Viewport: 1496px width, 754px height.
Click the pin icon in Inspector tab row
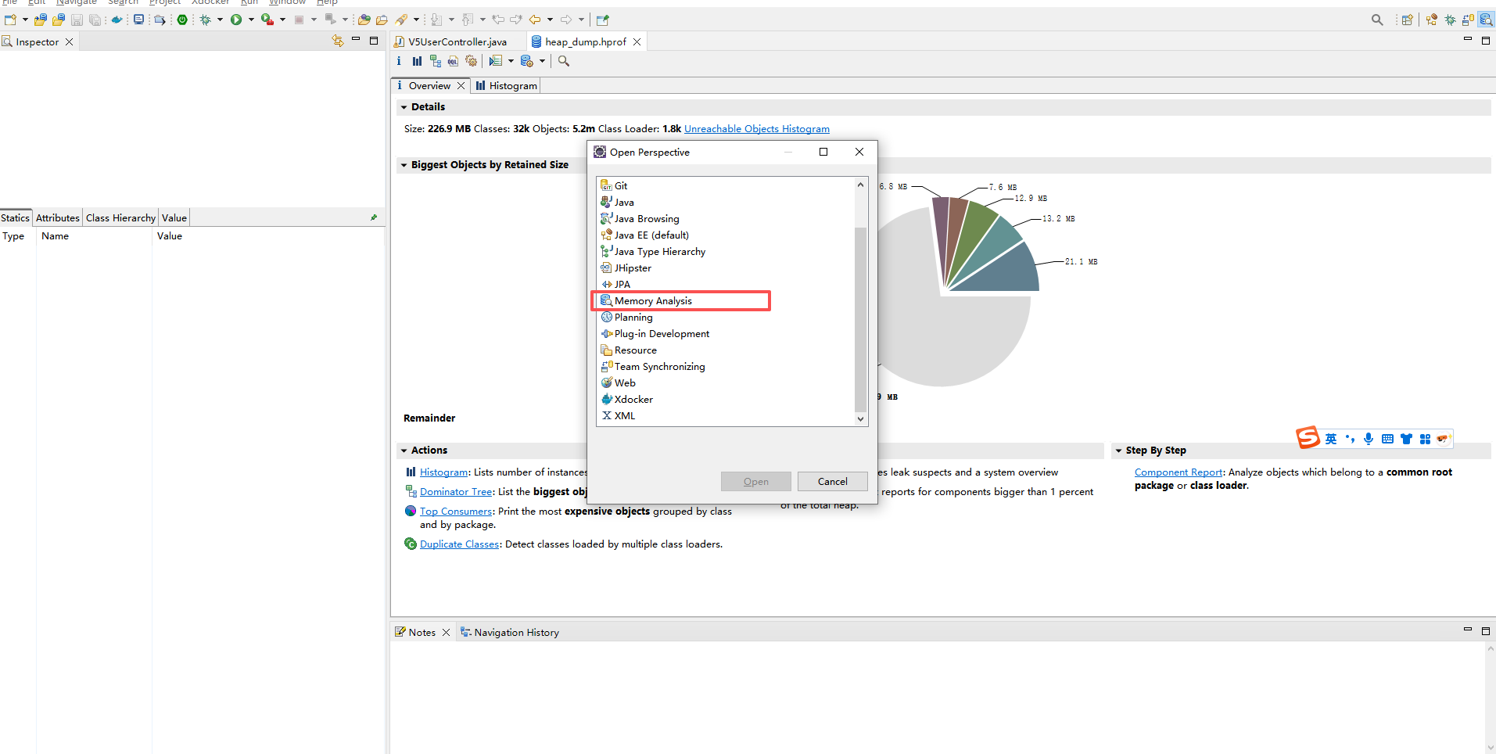coord(374,217)
